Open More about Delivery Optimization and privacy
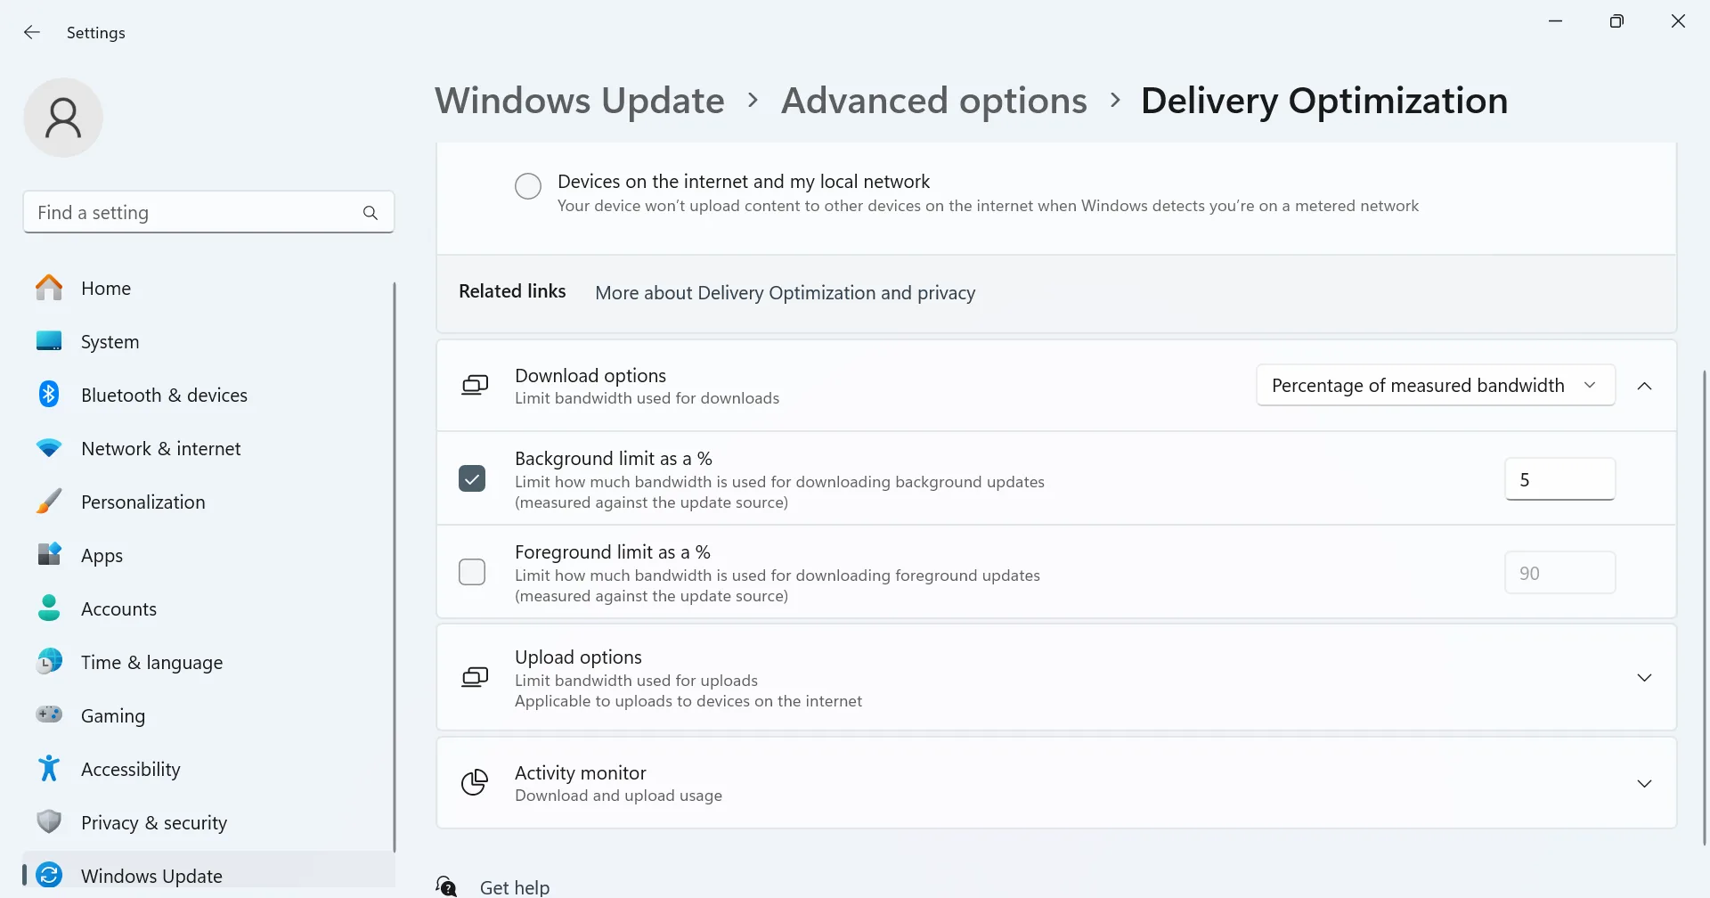Image resolution: width=1710 pixels, height=898 pixels. pos(785,293)
